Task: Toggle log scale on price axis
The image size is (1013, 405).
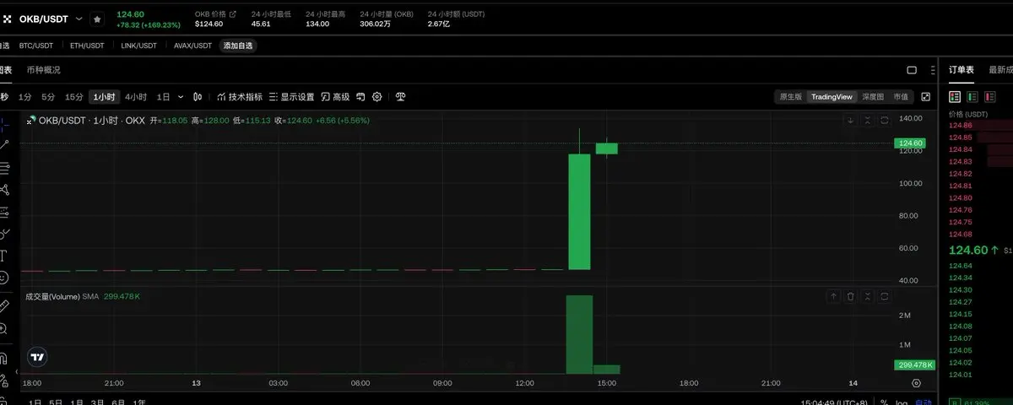Action: 902,402
